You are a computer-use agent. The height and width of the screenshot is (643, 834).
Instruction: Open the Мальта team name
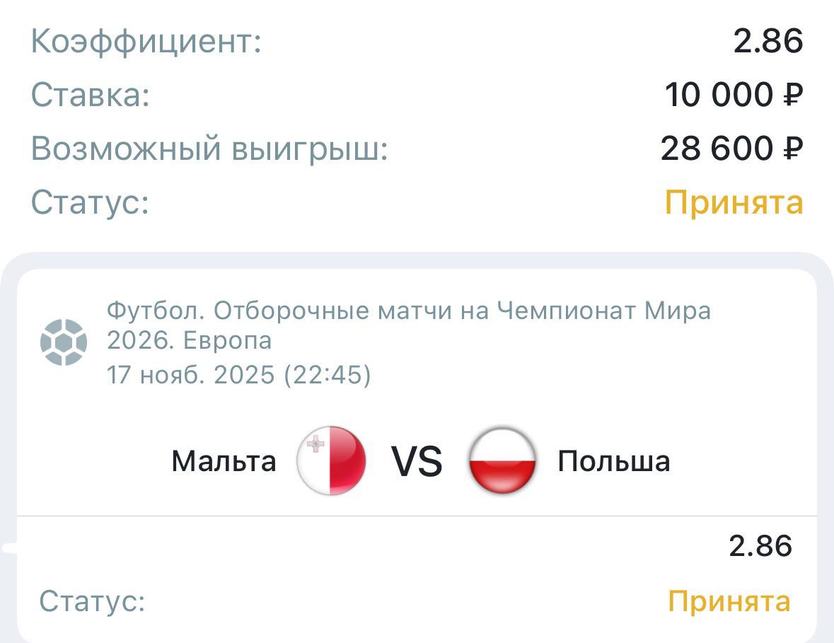point(224,461)
